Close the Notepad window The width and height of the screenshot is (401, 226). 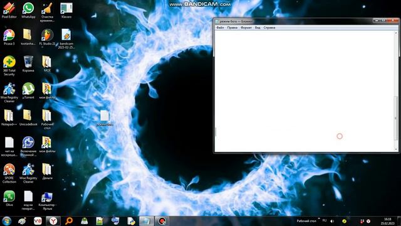click(x=393, y=21)
